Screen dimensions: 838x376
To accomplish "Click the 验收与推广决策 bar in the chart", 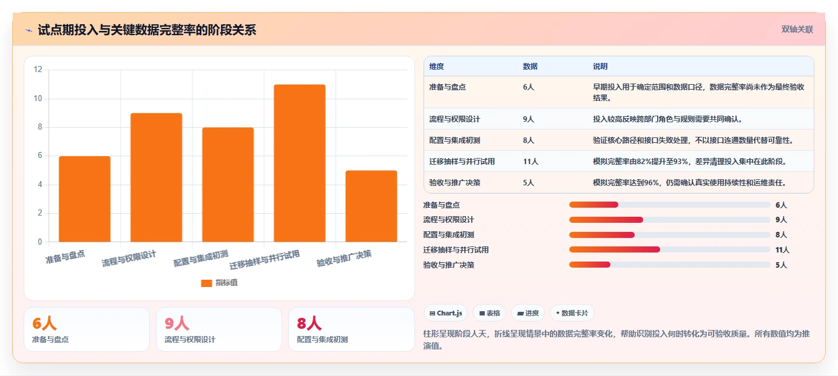I will coord(371,206).
